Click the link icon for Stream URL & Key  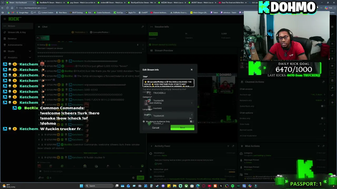tap(5, 32)
